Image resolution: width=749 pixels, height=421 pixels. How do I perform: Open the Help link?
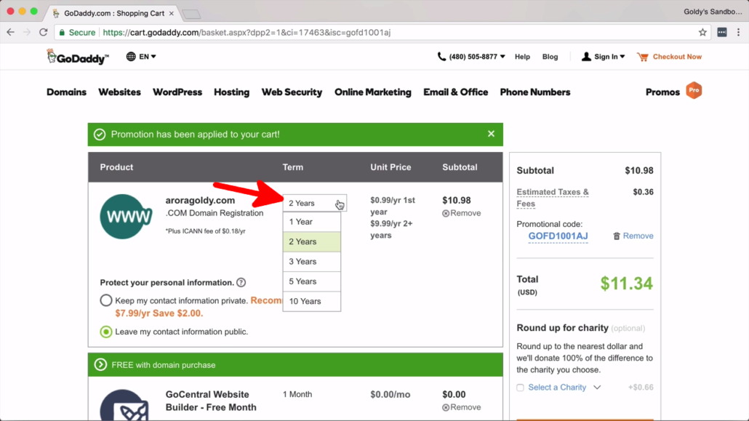pos(522,57)
